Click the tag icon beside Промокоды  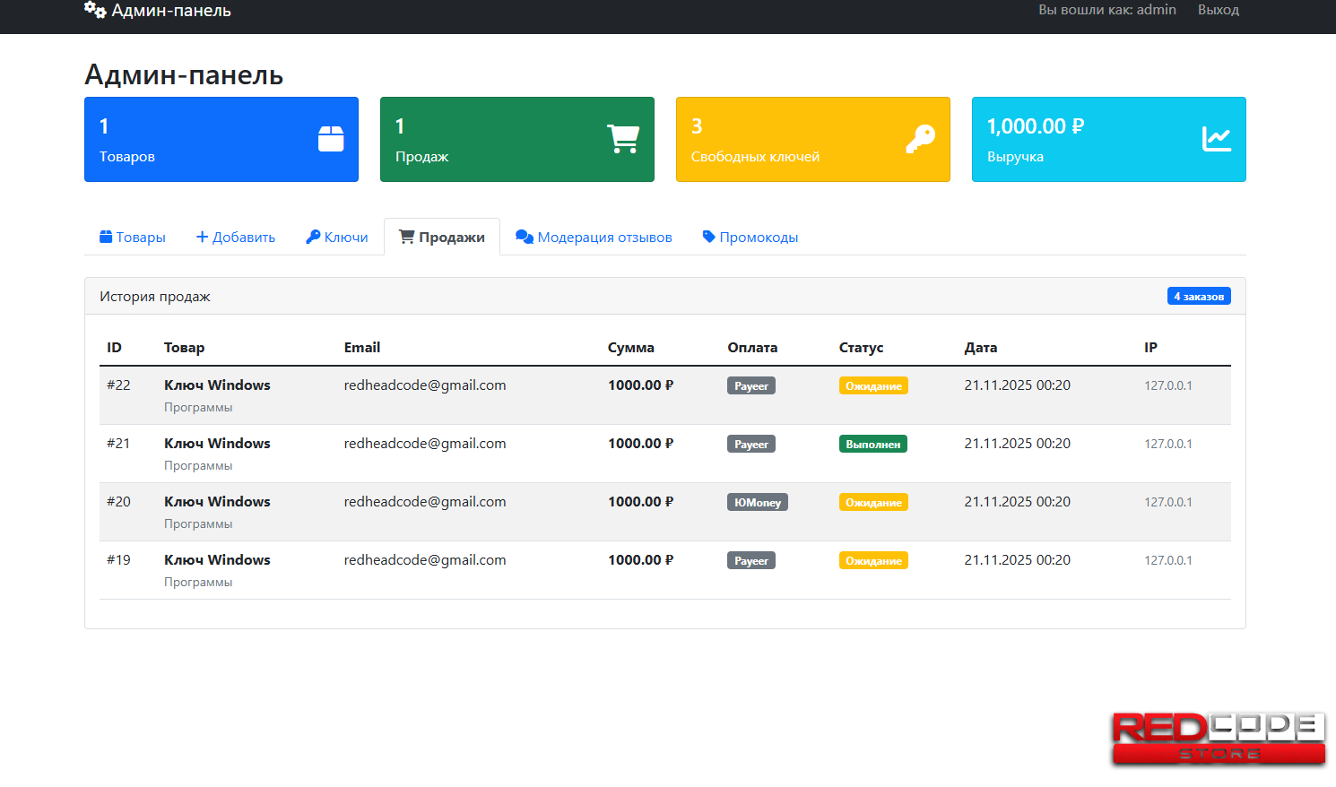tap(708, 237)
